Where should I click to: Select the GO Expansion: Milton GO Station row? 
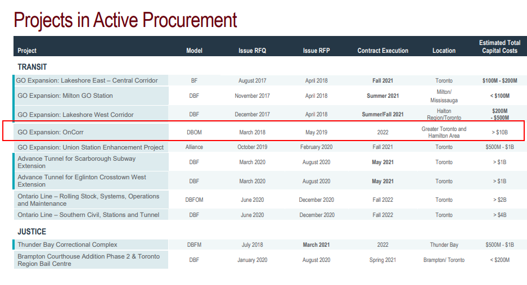(x=65, y=96)
